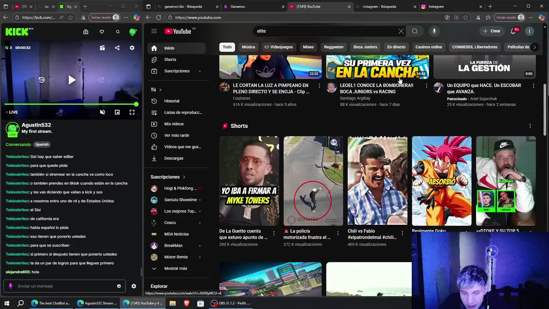Open Kick player settings gear
549x309 pixels.
point(132,48)
